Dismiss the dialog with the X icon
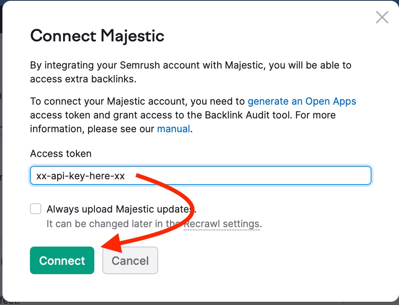Screen dimensions: 399x305 tap(382, 17)
